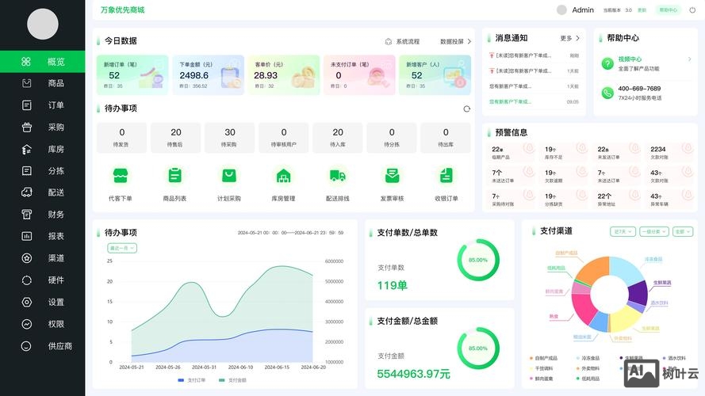
Task: Click the 待分拣 count tile
Action: click(392, 138)
